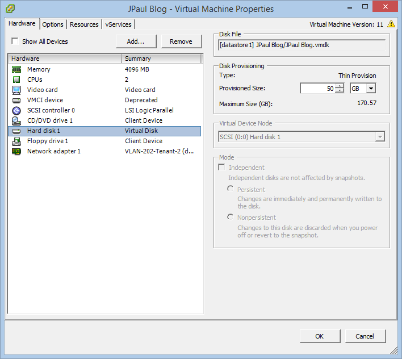The image size is (402, 359).
Task: Click the Add... button
Action: tap(136, 41)
